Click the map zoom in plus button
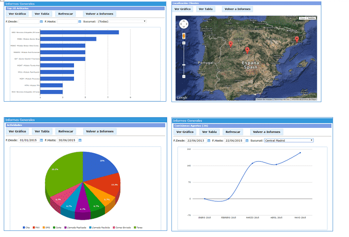 tap(184, 43)
